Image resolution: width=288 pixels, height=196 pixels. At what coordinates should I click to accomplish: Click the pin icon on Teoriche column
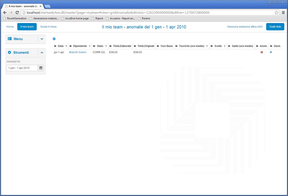(176, 46)
